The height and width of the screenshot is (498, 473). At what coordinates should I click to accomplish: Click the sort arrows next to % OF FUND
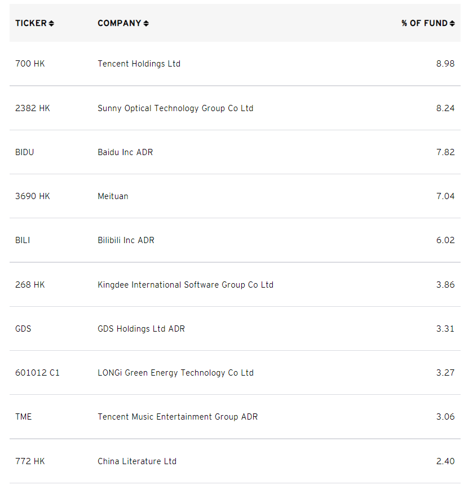452,24
